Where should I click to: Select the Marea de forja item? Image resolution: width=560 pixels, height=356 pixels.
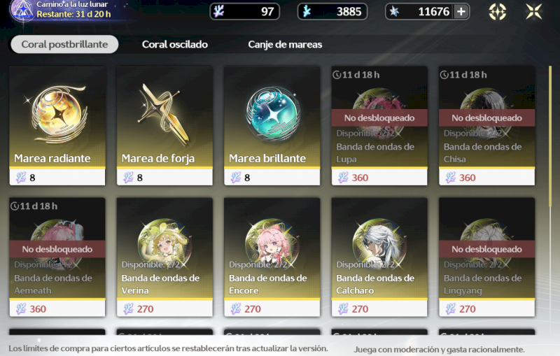point(164,126)
